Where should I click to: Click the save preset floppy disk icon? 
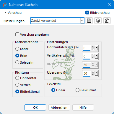click(x=89, y=21)
